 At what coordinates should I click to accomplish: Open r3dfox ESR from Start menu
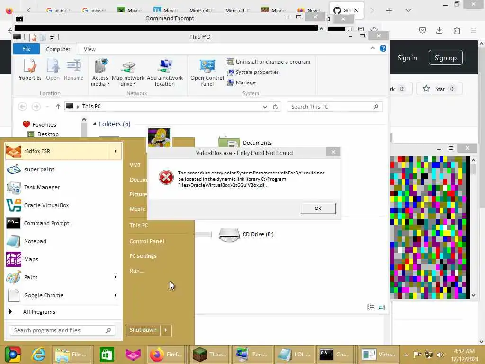(57, 151)
